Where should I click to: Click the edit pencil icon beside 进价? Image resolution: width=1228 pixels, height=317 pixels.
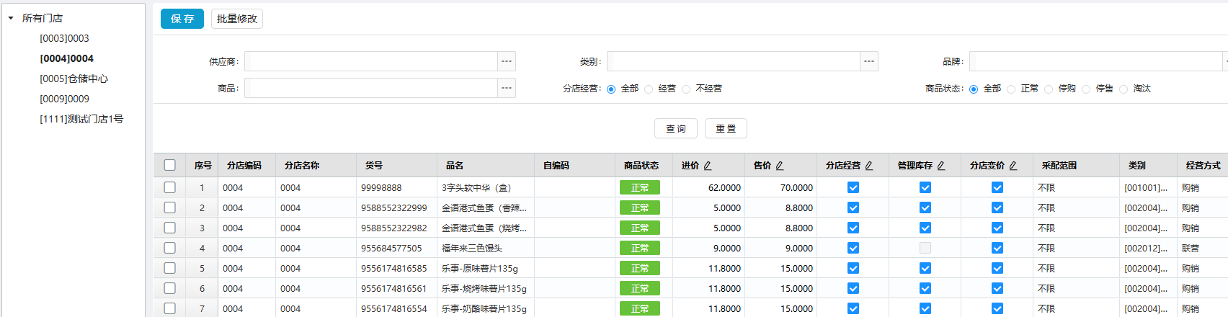pyautogui.click(x=708, y=166)
